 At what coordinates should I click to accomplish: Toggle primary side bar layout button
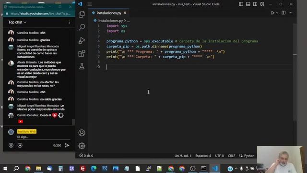[241, 4]
